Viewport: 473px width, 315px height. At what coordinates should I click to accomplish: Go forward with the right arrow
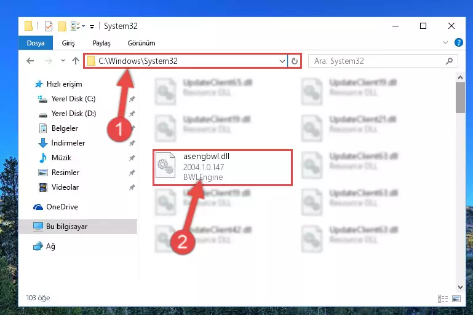[48, 61]
